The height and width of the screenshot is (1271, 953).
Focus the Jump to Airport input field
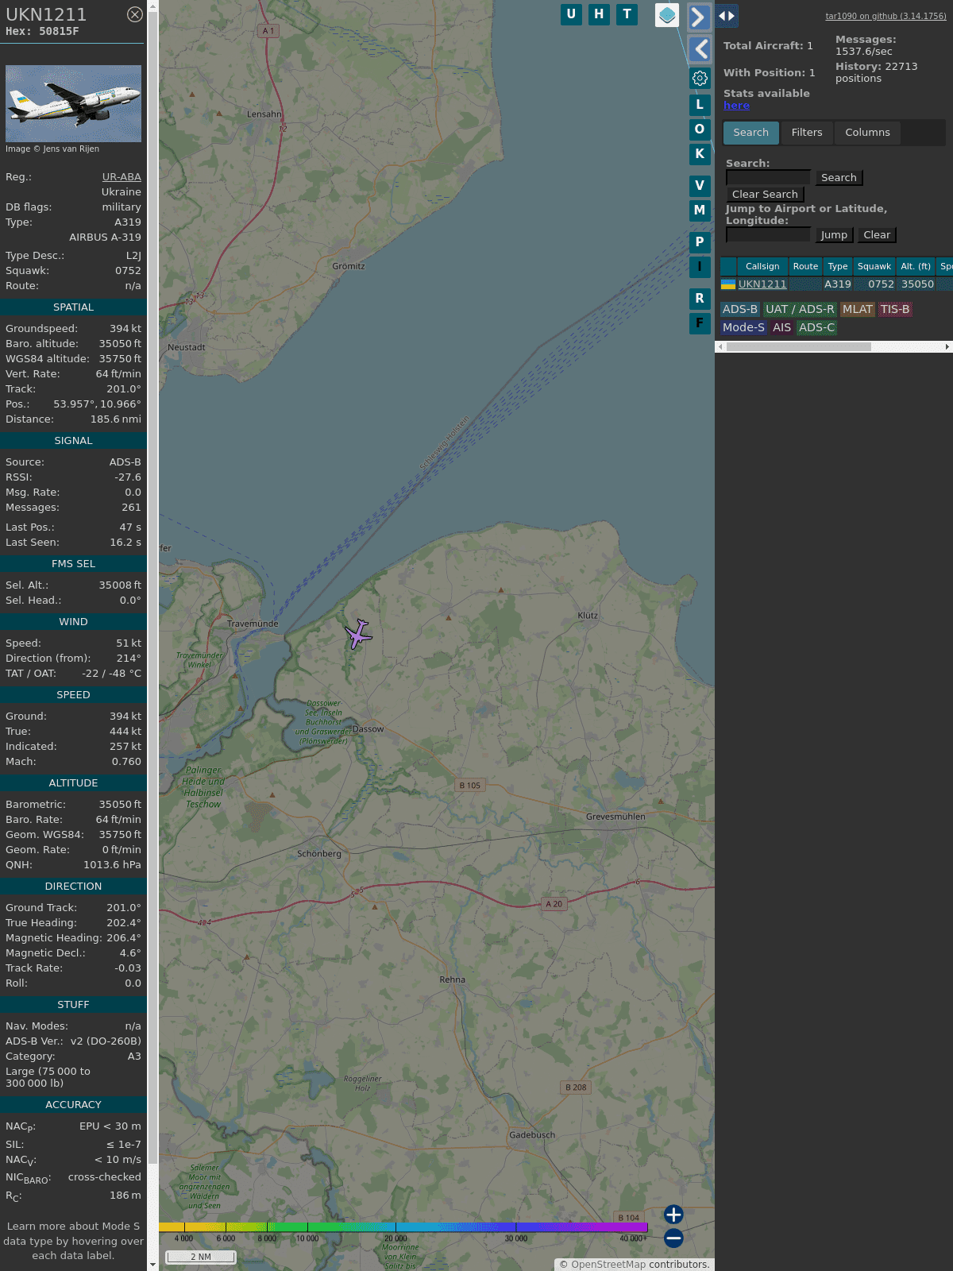pyautogui.click(x=768, y=235)
